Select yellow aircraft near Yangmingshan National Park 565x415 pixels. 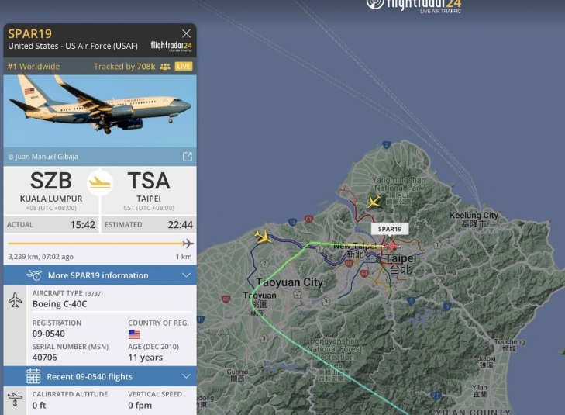374,201
